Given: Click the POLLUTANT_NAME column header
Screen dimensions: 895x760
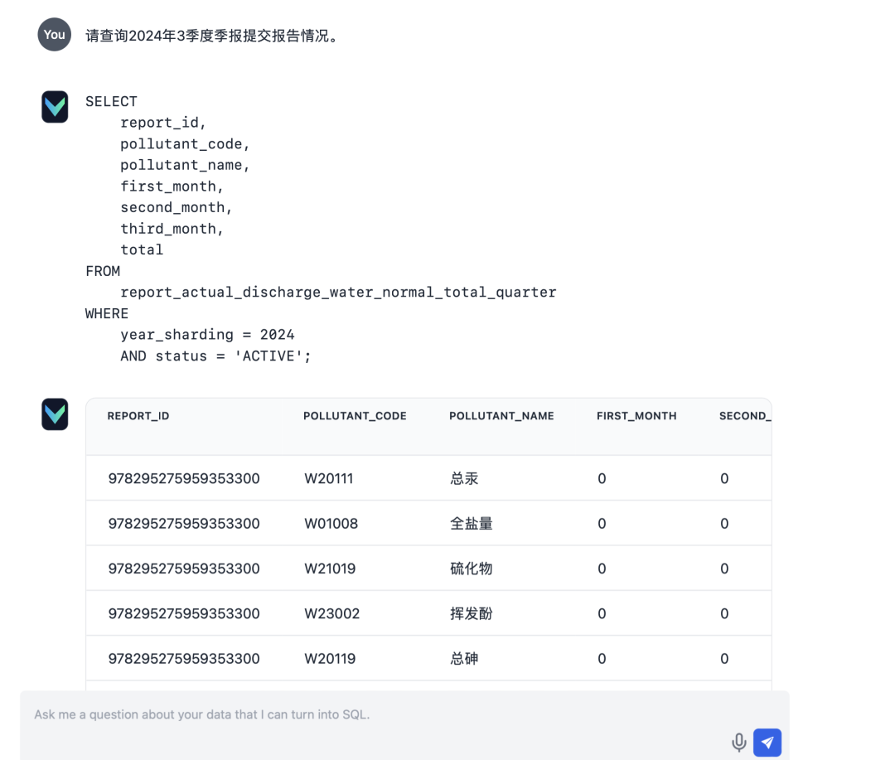Looking at the screenshot, I should click(x=501, y=416).
